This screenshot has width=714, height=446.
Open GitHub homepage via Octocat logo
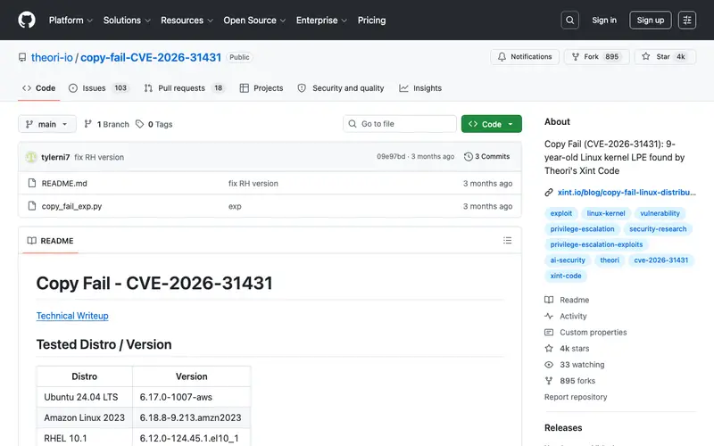[27, 20]
